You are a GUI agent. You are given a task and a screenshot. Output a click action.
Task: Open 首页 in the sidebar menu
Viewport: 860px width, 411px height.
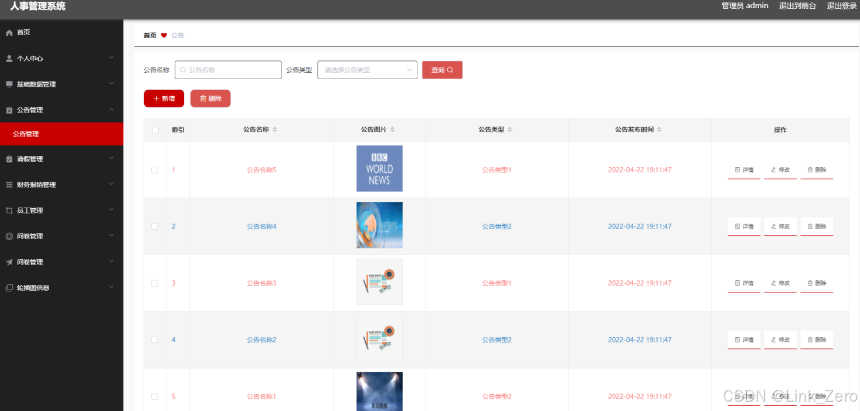click(x=62, y=33)
